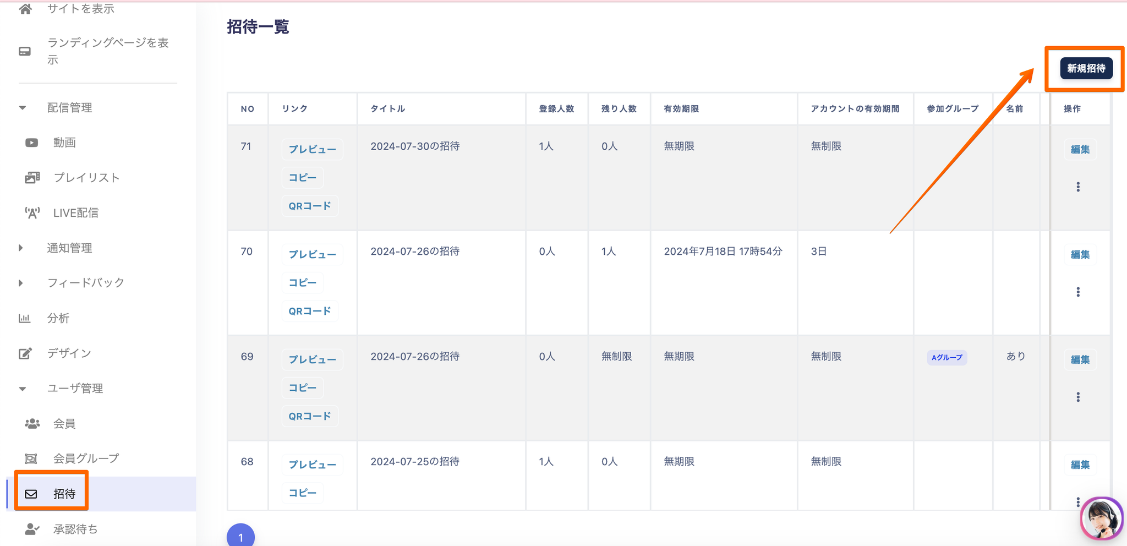Click the Aグループ tag in row 69
The height and width of the screenshot is (546, 1127).
pos(947,357)
